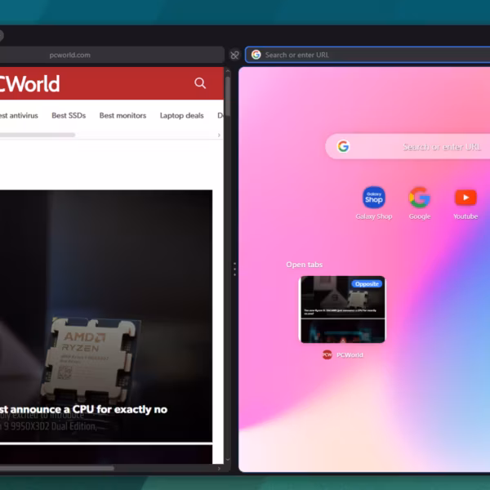Open the AMD Ryzen CPU headline article
This screenshot has width=490, height=490.
tap(83, 409)
